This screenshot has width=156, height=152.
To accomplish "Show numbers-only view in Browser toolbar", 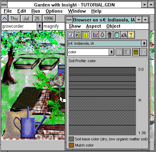I will [71, 35].
